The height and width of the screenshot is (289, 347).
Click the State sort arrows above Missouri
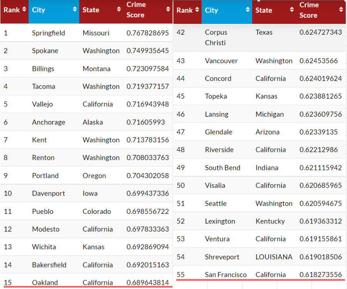(119, 10)
